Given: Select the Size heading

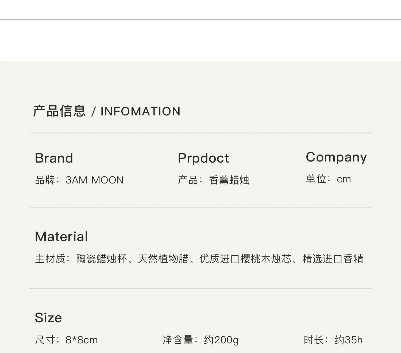Looking at the screenshot, I should [x=48, y=318].
